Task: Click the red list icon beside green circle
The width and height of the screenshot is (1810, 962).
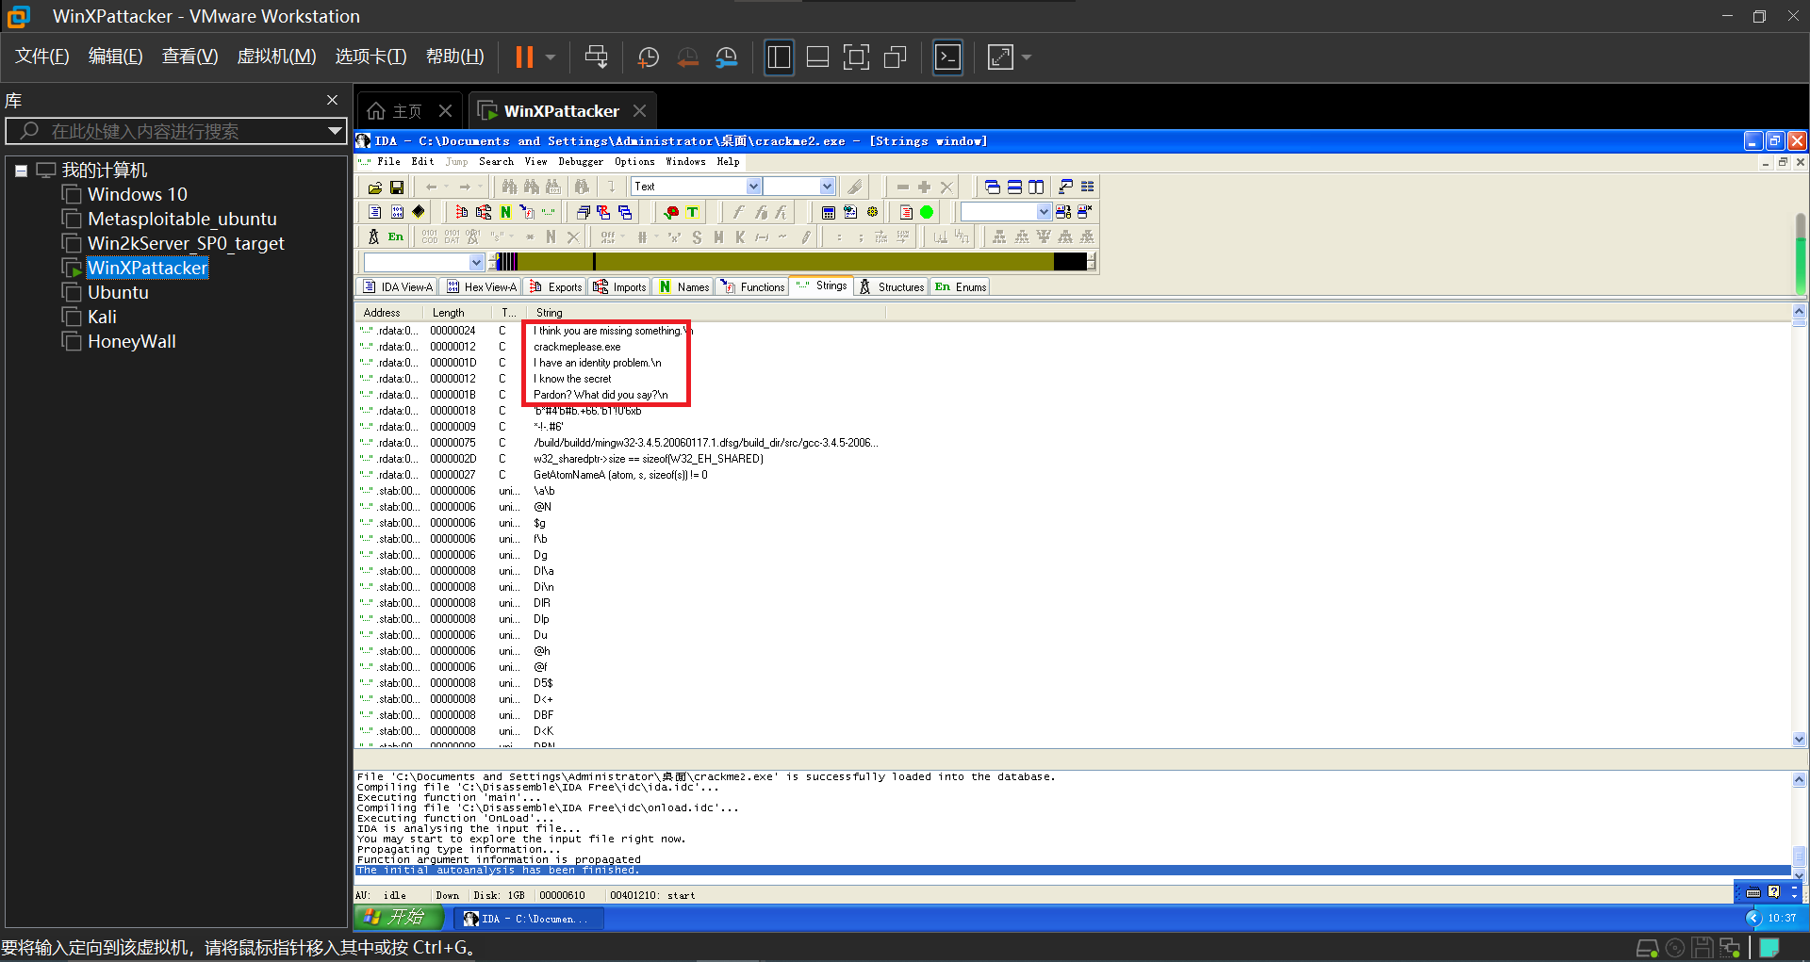Action: click(906, 212)
